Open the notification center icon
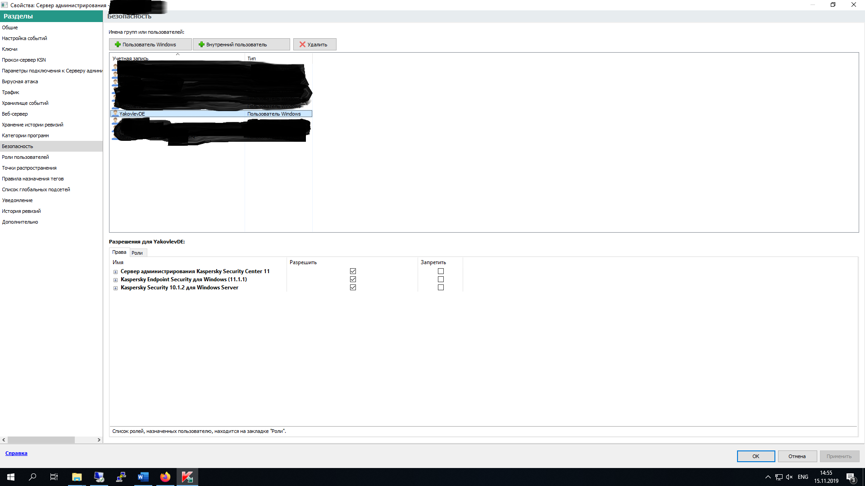This screenshot has height=486, width=865. [851, 477]
